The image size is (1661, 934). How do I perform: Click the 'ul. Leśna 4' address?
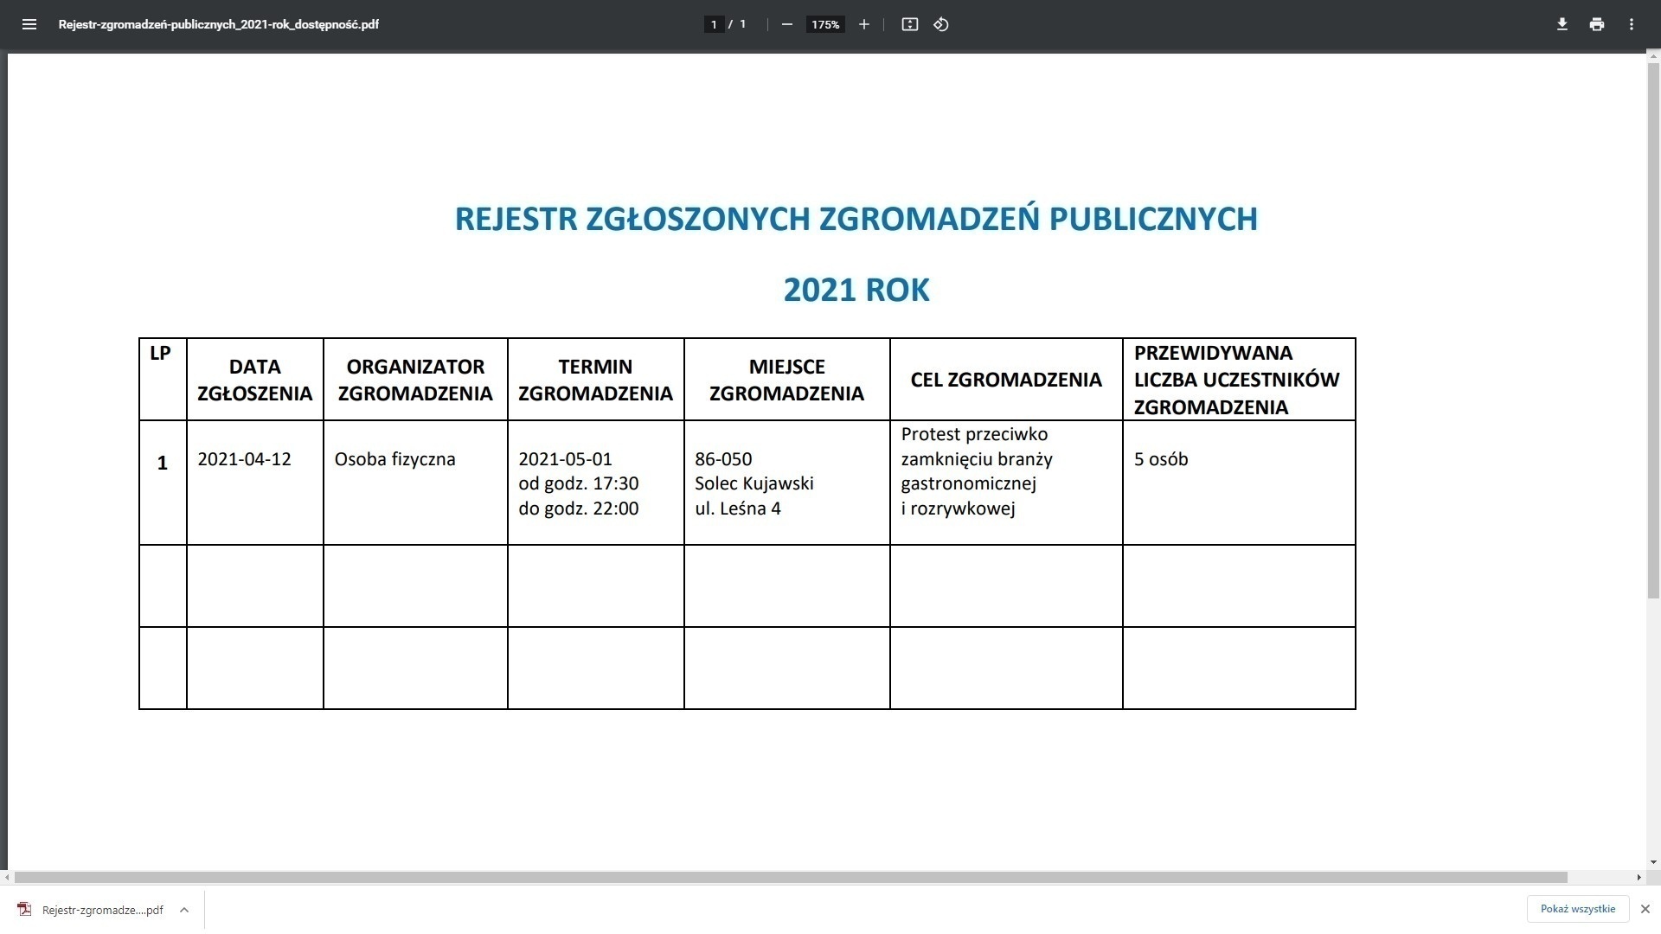coord(738,509)
